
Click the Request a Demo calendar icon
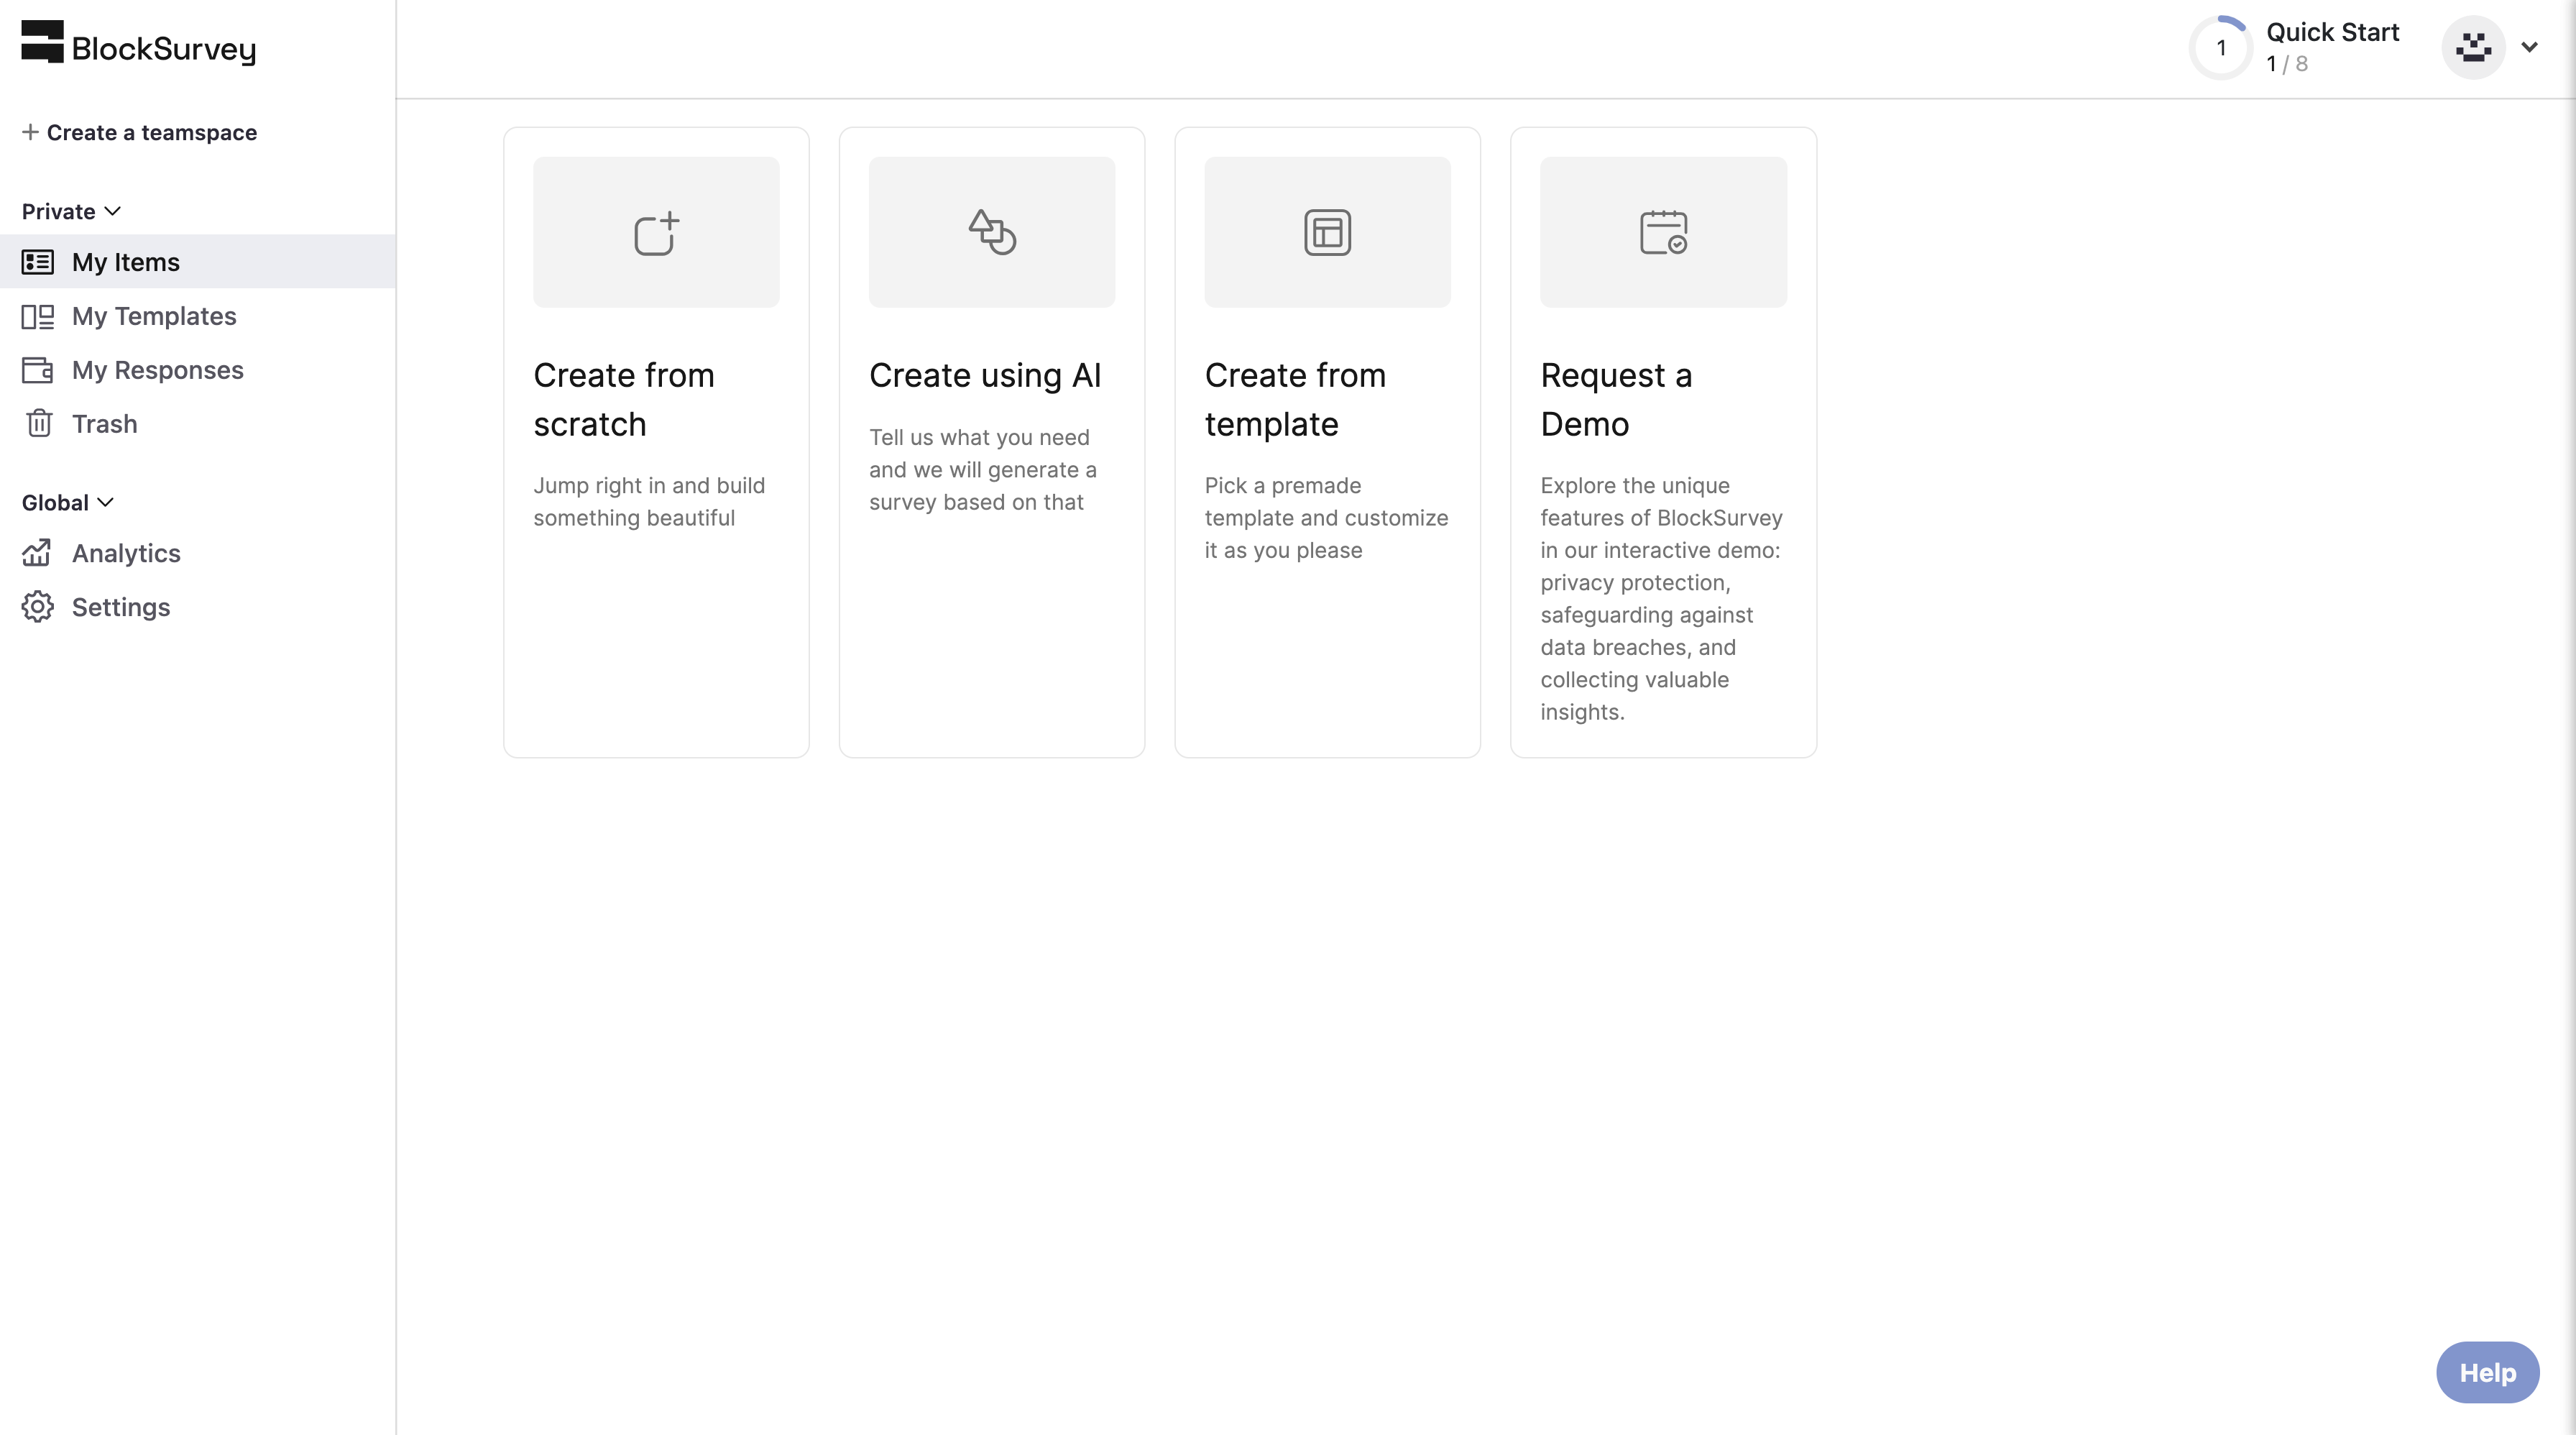1663,233
